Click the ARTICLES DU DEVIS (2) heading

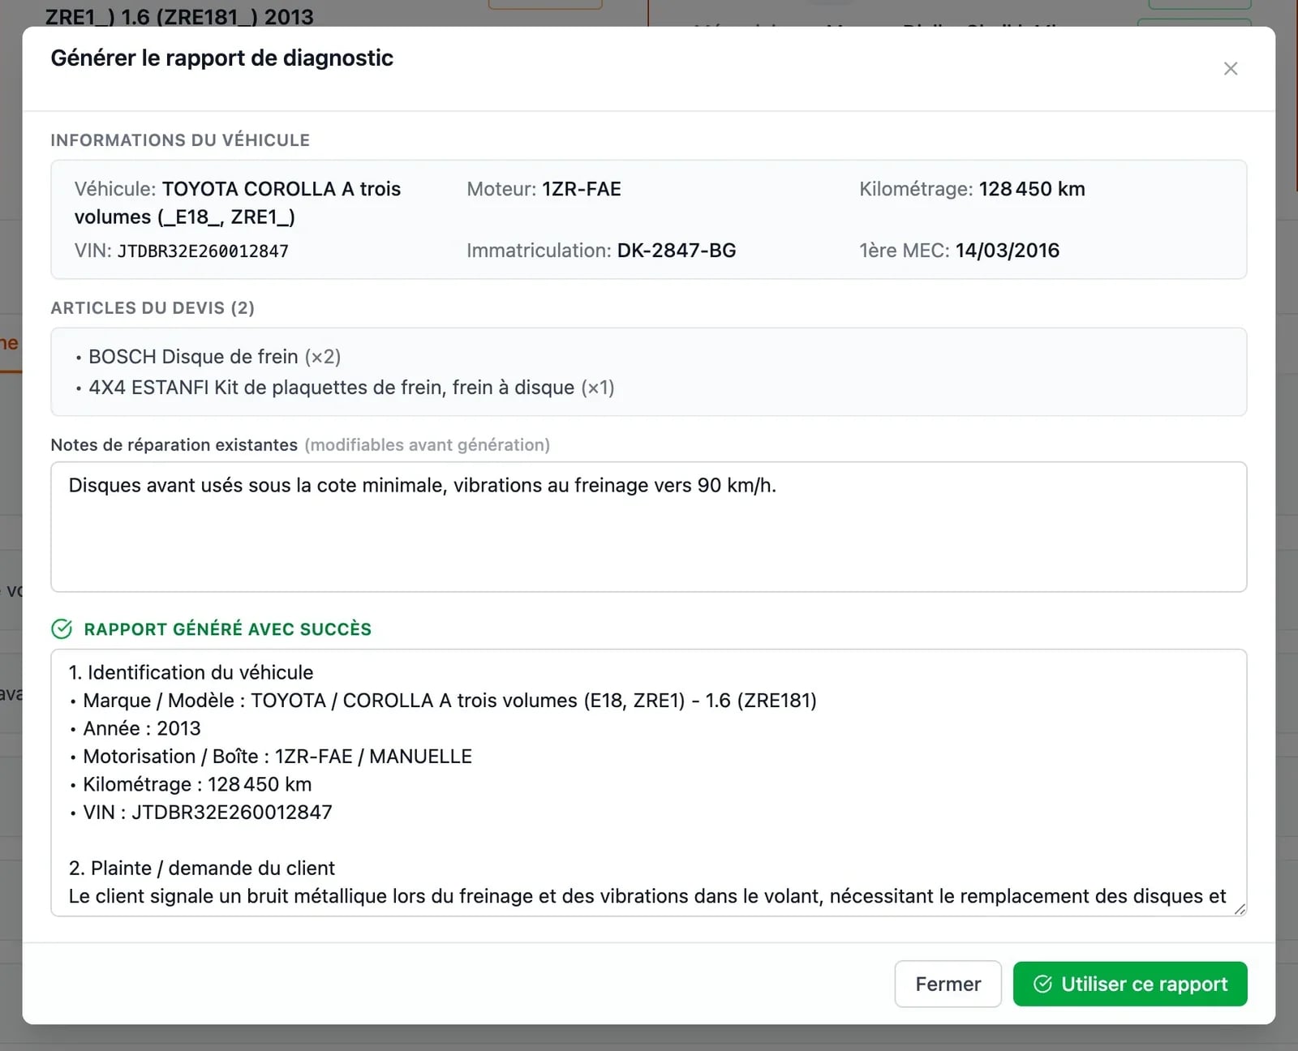[x=153, y=308]
